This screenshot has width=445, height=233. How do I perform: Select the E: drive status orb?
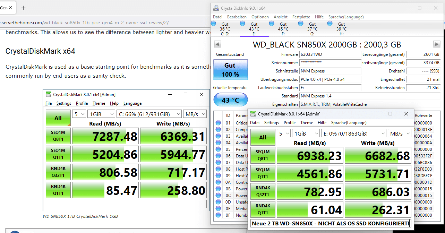pyautogui.click(x=242, y=24)
